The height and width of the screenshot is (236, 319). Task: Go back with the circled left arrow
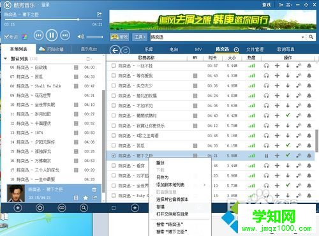pos(115,50)
